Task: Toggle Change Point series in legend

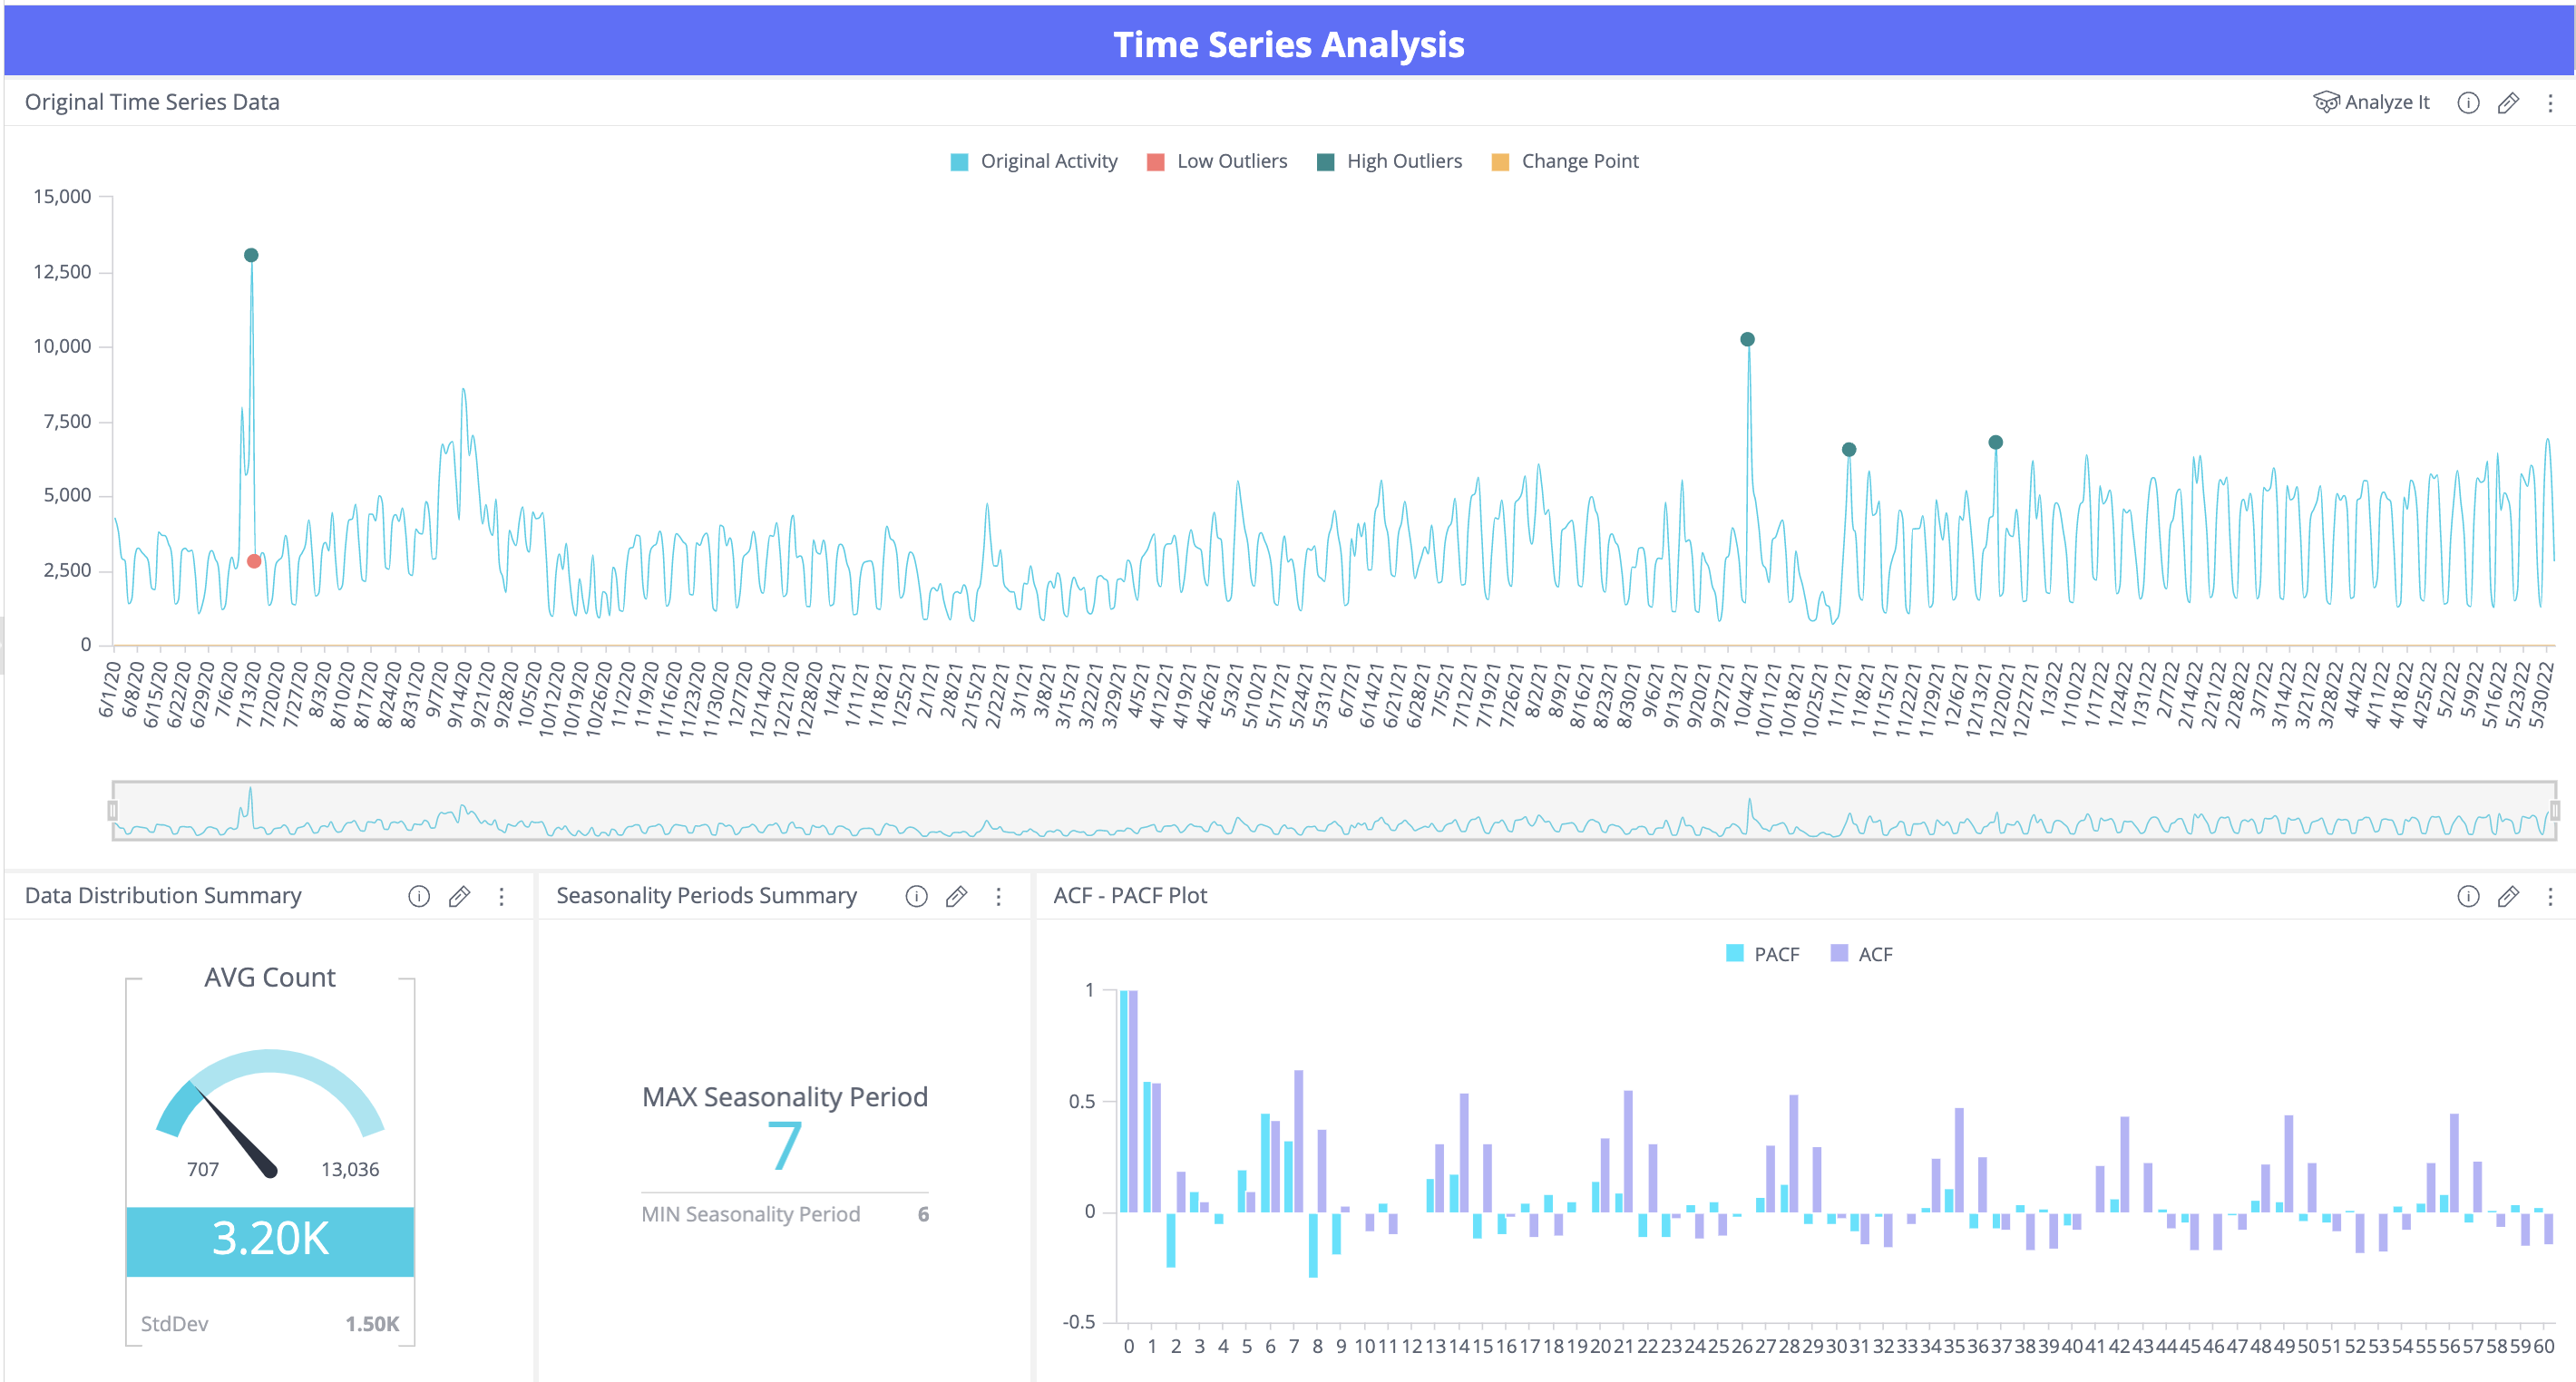Action: [1565, 162]
